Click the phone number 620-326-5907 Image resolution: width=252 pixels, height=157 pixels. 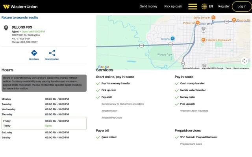tap(29, 42)
